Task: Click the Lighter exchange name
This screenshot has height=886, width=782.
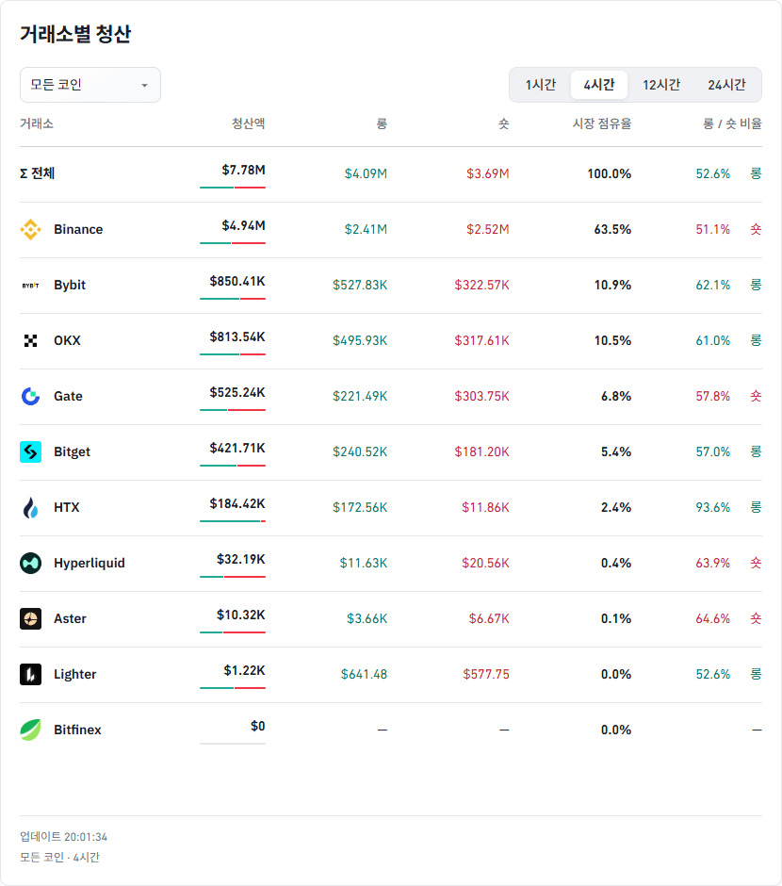Action: [75, 674]
